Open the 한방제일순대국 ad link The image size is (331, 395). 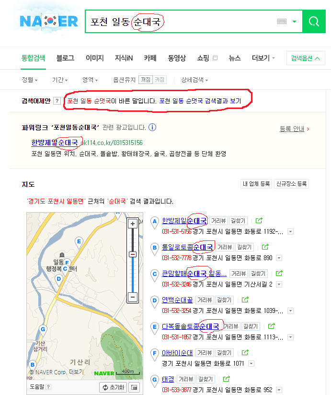[55, 143]
